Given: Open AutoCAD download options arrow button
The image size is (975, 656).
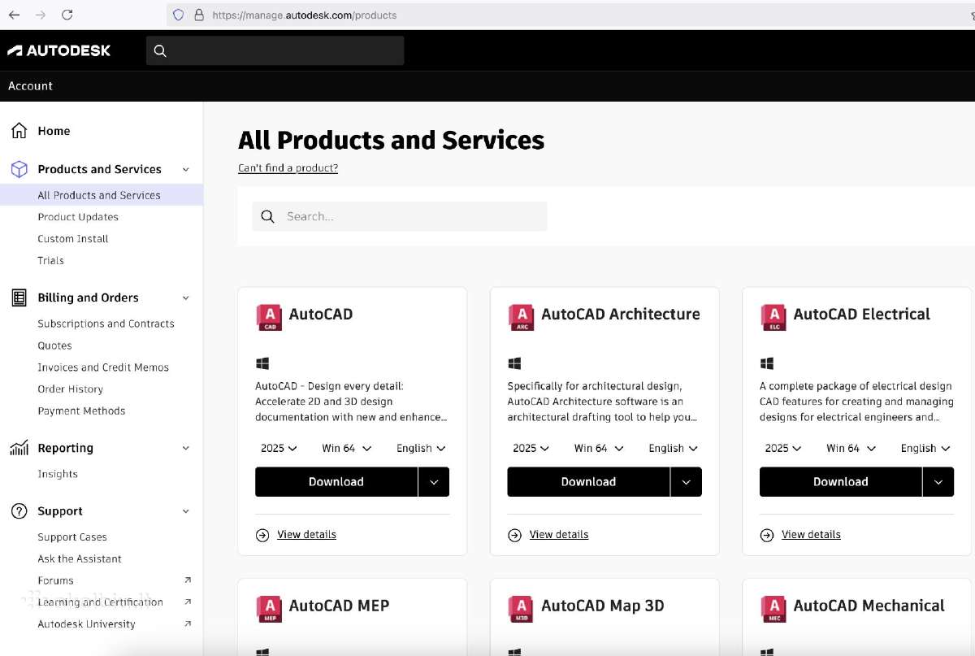Looking at the screenshot, I should coord(434,482).
